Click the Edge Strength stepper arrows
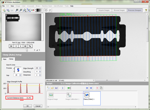Viewport: 150px width, 110px height. coord(40,68)
